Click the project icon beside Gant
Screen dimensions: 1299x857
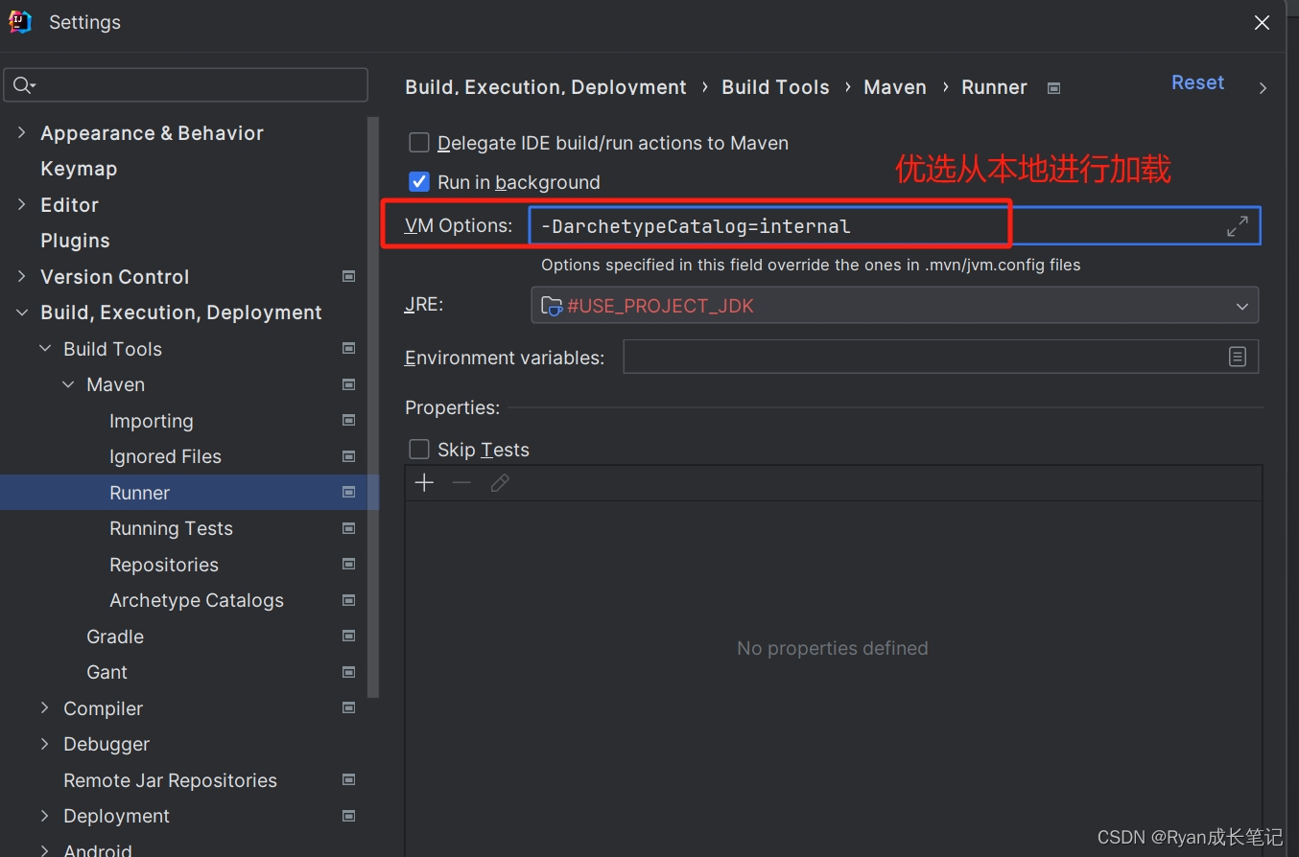[x=349, y=672]
